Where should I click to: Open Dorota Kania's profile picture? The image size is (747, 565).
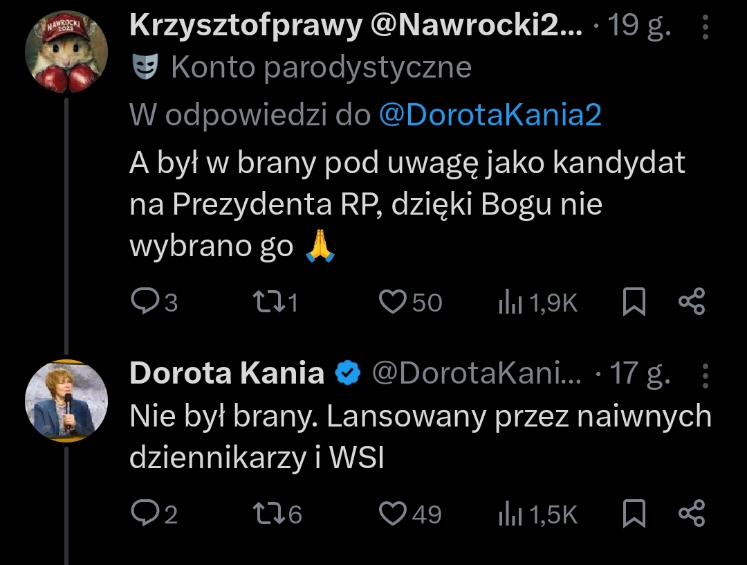(66, 401)
